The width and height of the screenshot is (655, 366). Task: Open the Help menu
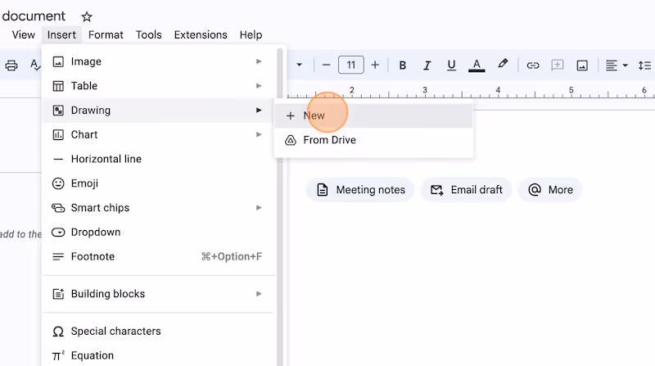[x=251, y=34]
